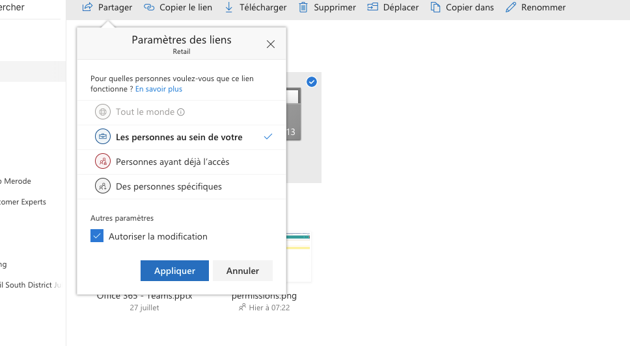Click the info icon beside Tout le monde
Viewport: 630px width, 346px height.
(181, 112)
